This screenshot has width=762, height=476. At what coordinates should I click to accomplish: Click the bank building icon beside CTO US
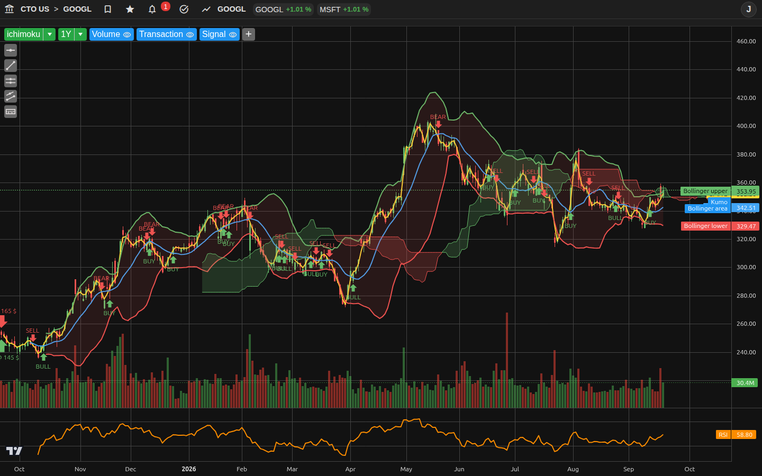click(9, 9)
